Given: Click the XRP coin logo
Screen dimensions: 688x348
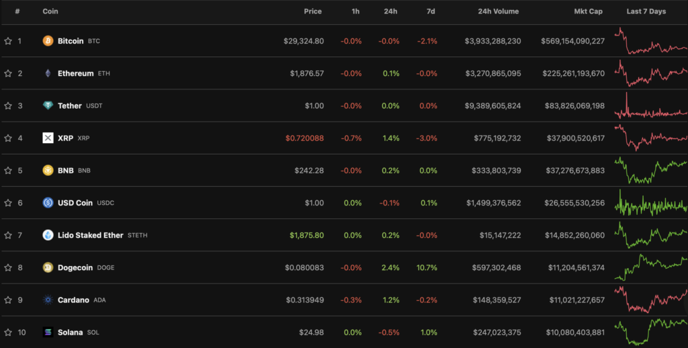Looking at the screenshot, I should click(x=48, y=138).
